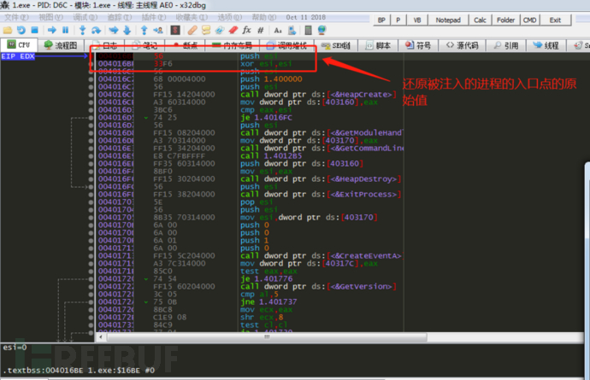Open the 调试 debug menu
Image resolution: width=590 pixels, height=380 pixels.
click(x=84, y=17)
